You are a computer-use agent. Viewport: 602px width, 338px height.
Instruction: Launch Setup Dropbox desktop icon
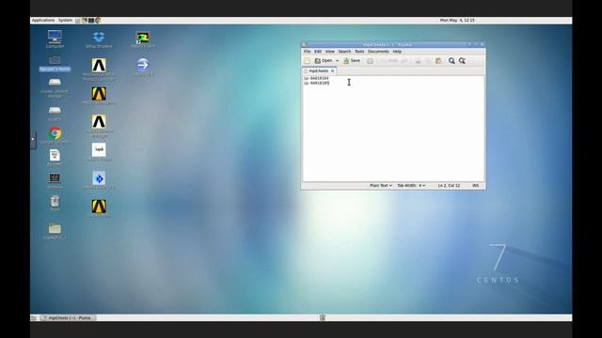(x=99, y=39)
